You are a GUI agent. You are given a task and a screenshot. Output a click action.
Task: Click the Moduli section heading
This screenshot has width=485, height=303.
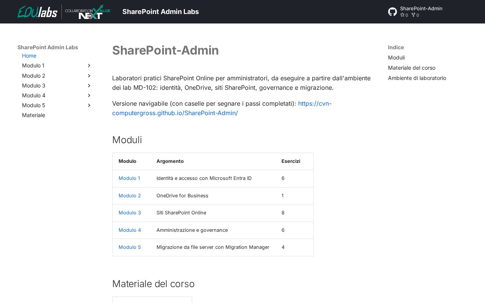point(127,140)
